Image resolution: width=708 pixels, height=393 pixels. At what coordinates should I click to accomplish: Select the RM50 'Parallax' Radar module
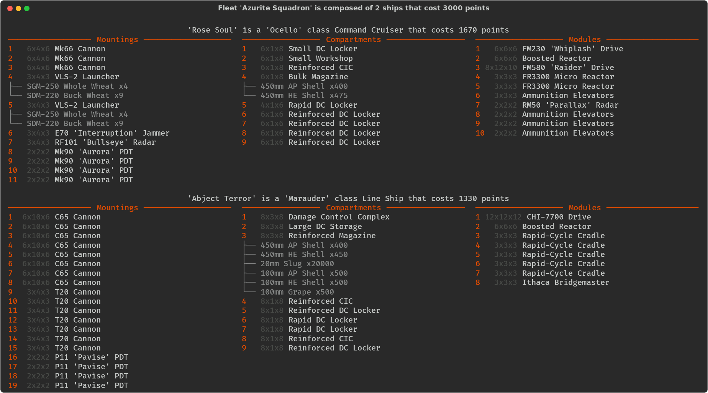(570, 105)
